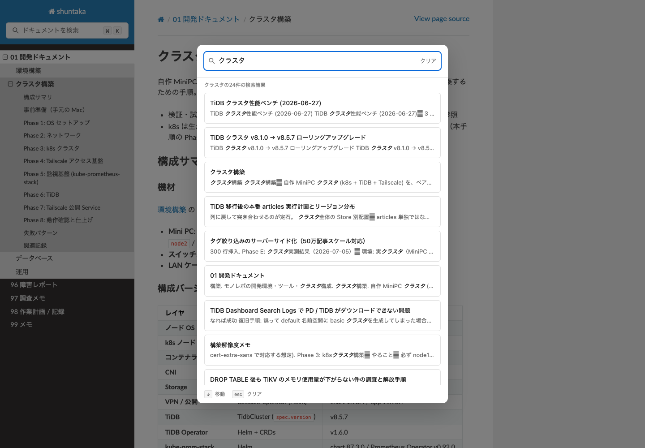Open result TiDB Dashboard Search Logs 問題
Image resolution: width=645 pixels, height=448 pixels.
pos(322,315)
